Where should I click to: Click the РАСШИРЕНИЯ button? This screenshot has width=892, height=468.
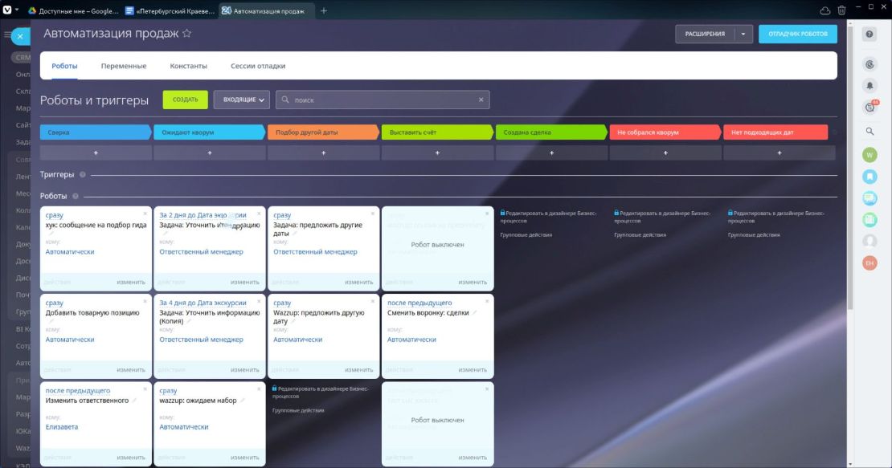[705, 34]
